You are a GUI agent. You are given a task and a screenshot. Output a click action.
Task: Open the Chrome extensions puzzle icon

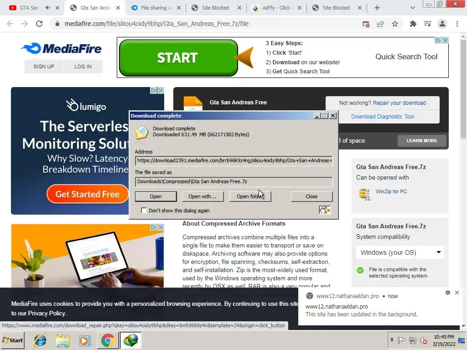pos(413,24)
